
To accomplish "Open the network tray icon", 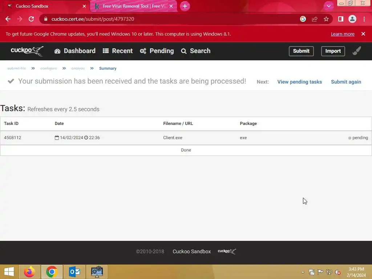I will pos(329,272).
